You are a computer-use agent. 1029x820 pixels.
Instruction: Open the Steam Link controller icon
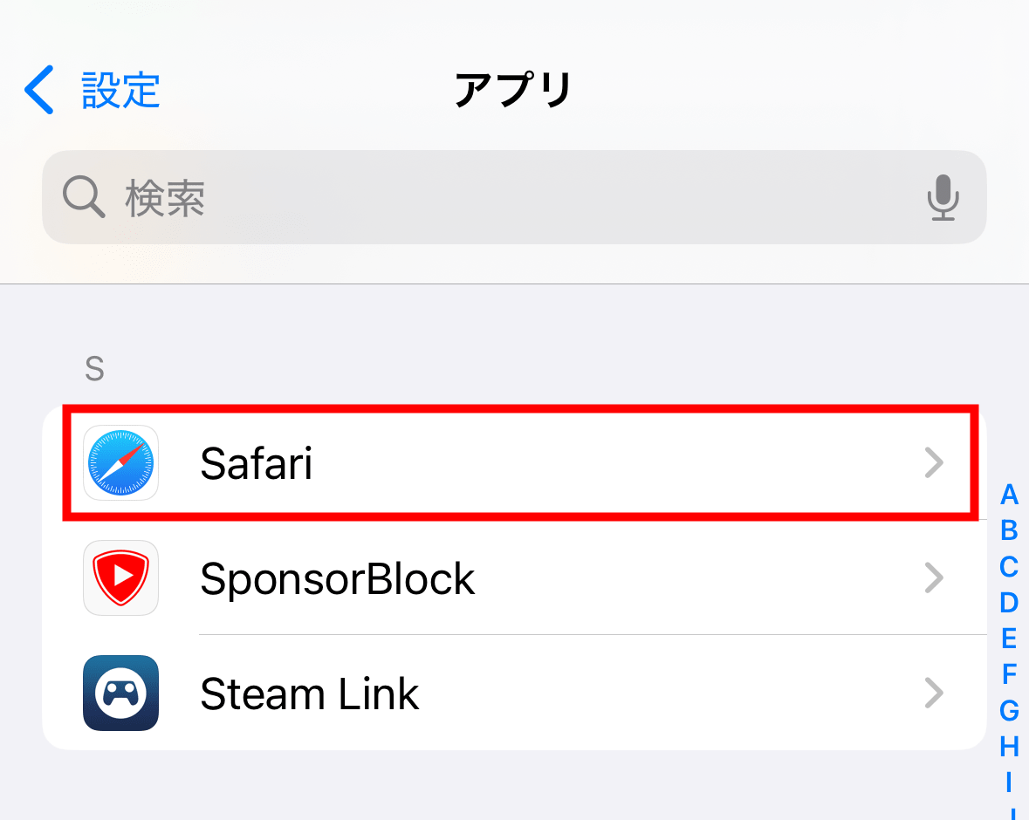coord(120,693)
